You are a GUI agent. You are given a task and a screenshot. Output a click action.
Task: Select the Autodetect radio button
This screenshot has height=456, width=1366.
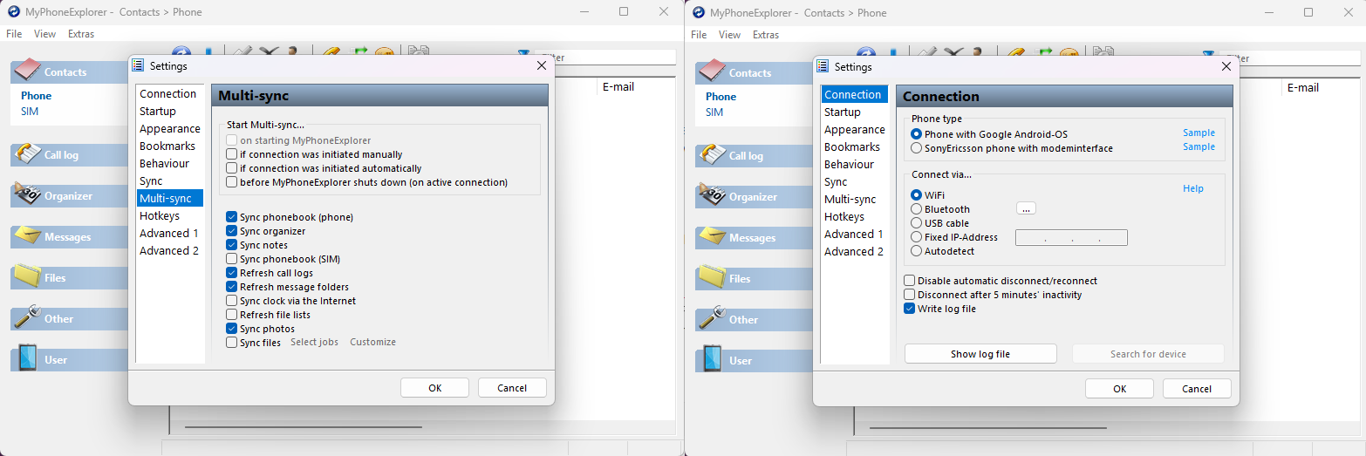tap(916, 251)
